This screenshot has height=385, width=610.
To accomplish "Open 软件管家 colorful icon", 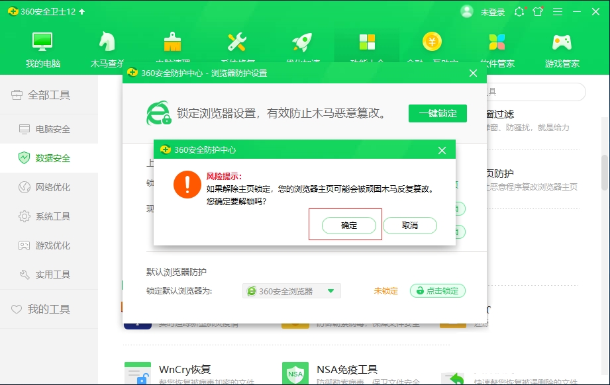I will 497,42.
